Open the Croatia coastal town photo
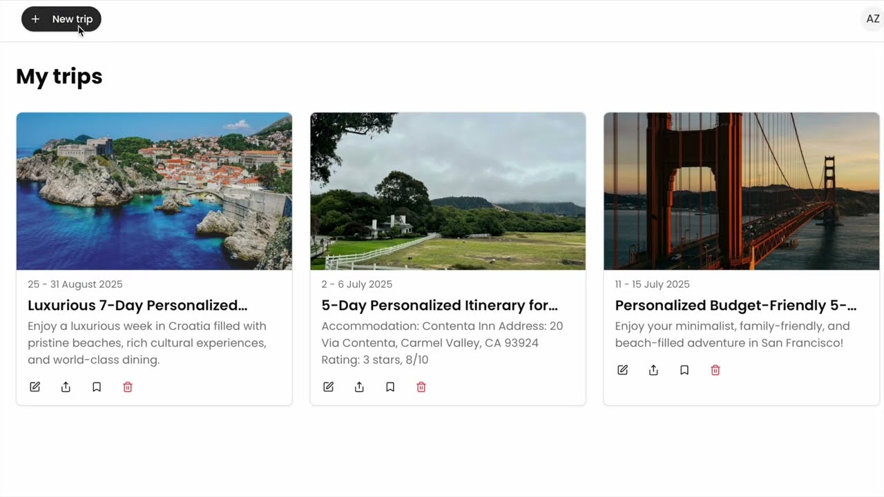884x497 pixels. (154, 191)
